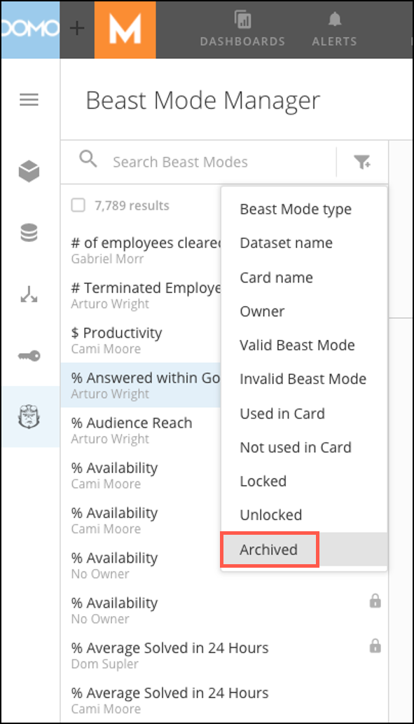Click the plus button to add a new tab

76,28
